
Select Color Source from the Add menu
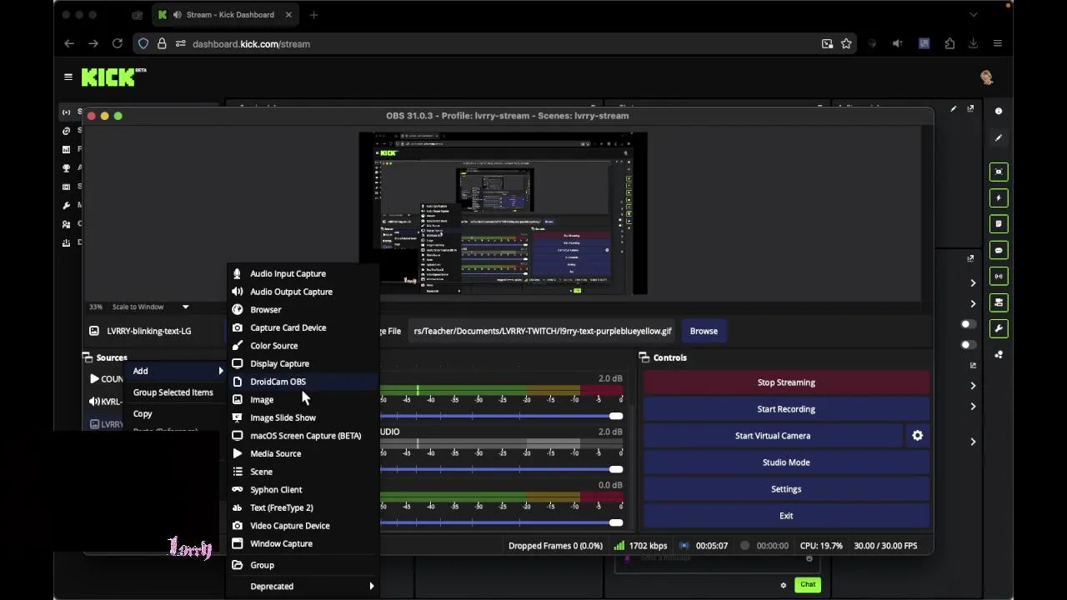302,346
